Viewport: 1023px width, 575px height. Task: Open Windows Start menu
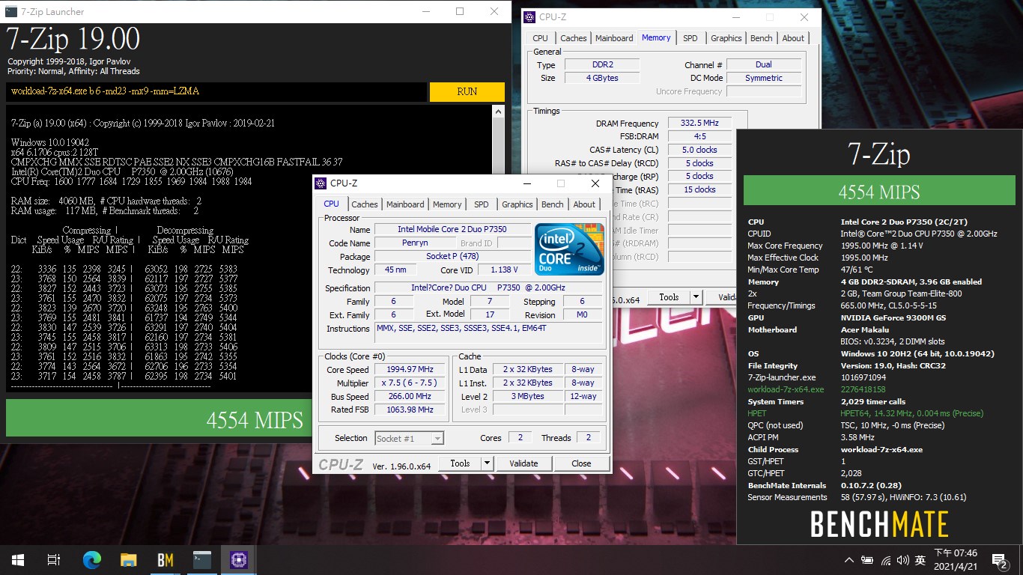click(18, 559)
